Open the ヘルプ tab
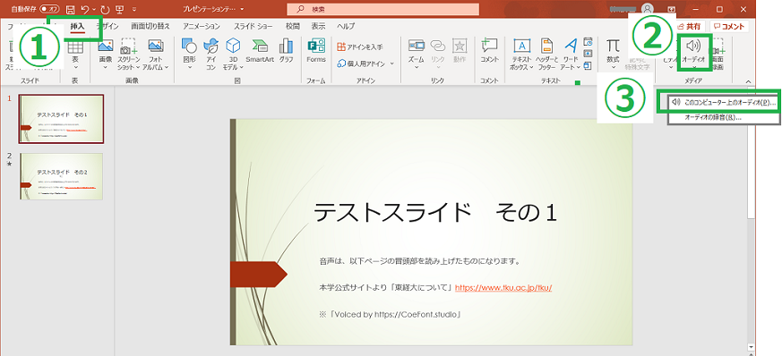 346,27
